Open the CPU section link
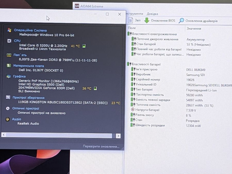232x174 pixels. [x=17, y=41]
